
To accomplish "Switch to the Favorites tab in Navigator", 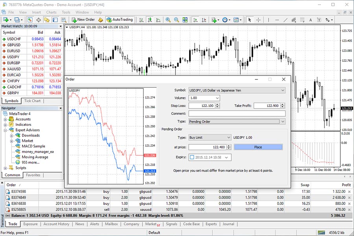I will [x=33, y=175].
